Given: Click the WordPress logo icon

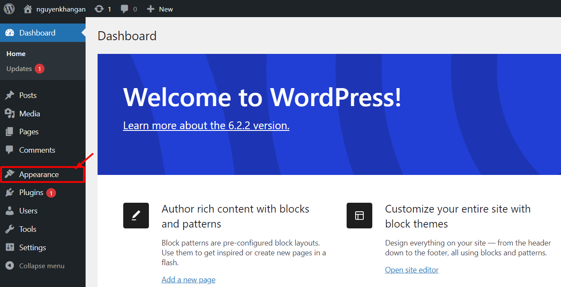Looking at the screenshot, I should coord(9,9).
